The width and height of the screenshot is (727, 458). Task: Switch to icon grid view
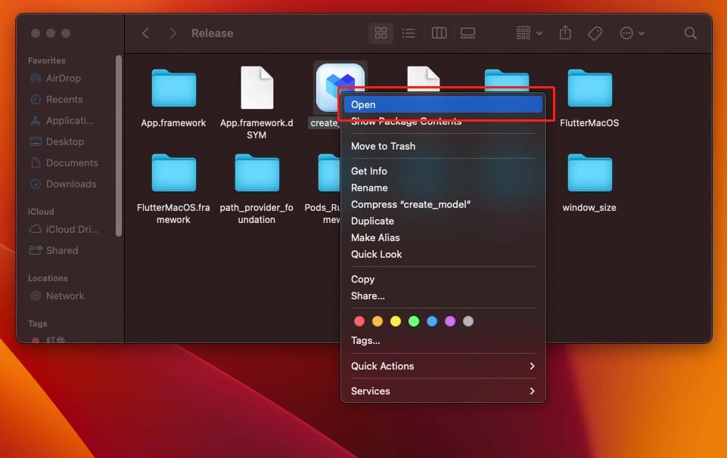(x=381, y=33)
